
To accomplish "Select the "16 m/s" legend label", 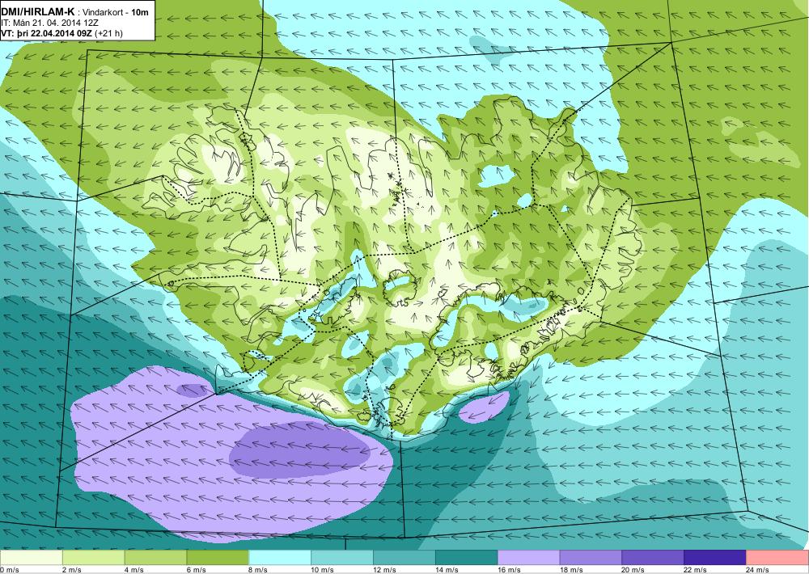I will pyautogui.click(x=509, y=570).
